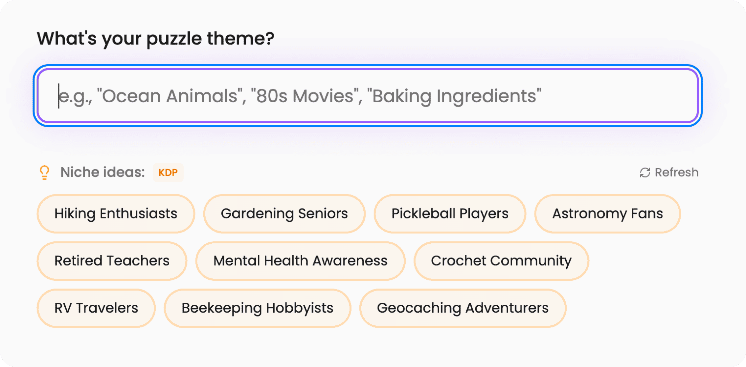
Task: Click the Refresh label text
Action: click(676, 172)
